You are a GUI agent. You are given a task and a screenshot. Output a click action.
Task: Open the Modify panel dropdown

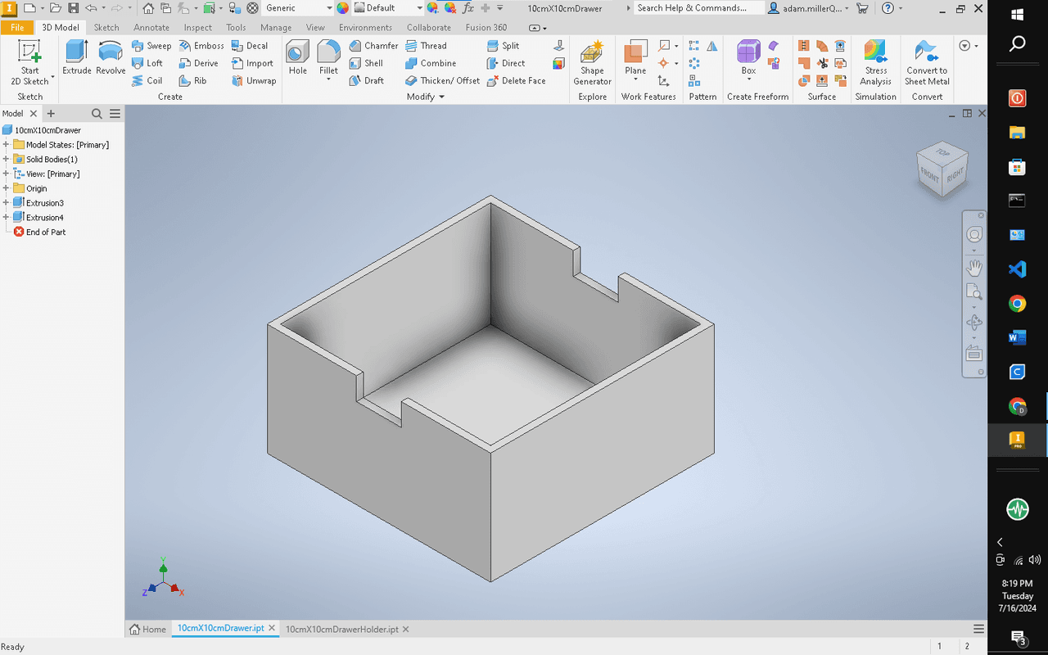tap(426, 97)
